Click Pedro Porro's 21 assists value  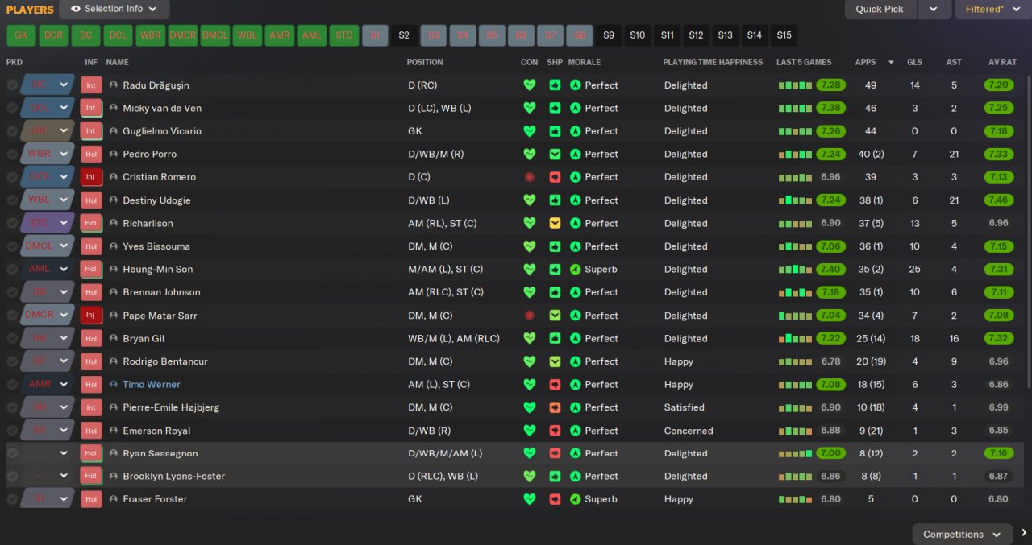(954, 154)
